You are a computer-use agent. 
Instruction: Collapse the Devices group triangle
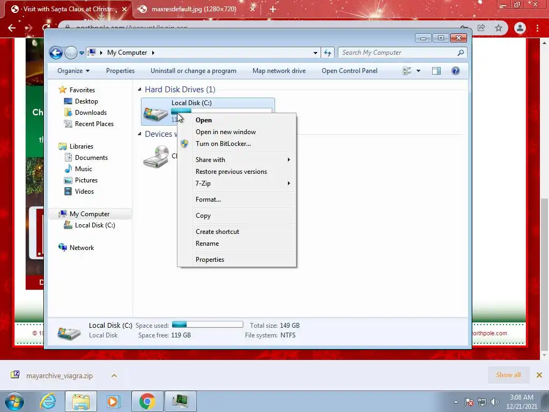(x=139, y=134)
